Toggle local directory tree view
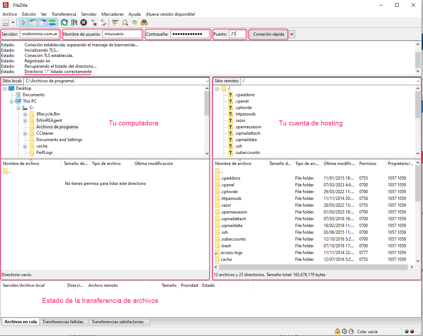The image size is (423, 336). pyautogui.click(x=33, y=22)
